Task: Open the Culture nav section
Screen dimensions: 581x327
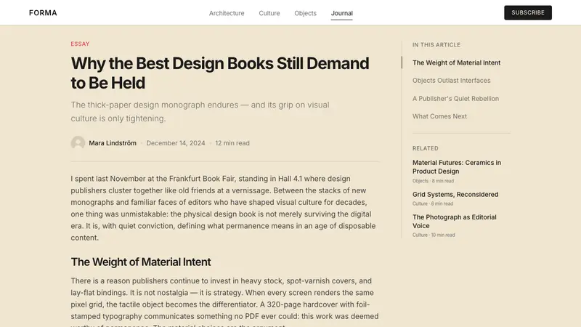Action: [269, 13]
